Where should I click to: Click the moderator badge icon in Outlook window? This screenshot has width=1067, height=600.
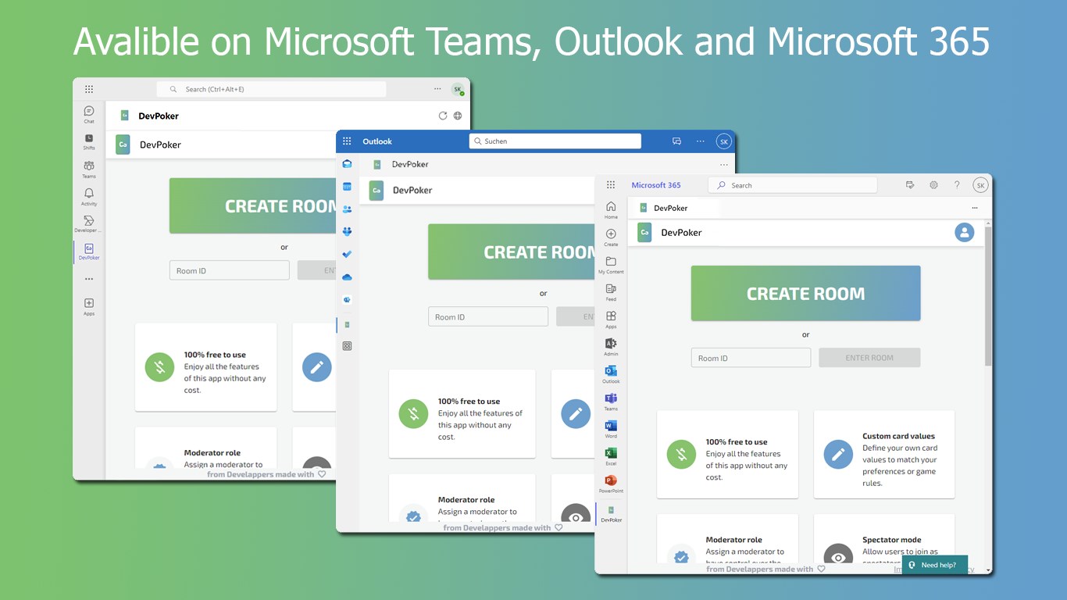click(413, 515)
